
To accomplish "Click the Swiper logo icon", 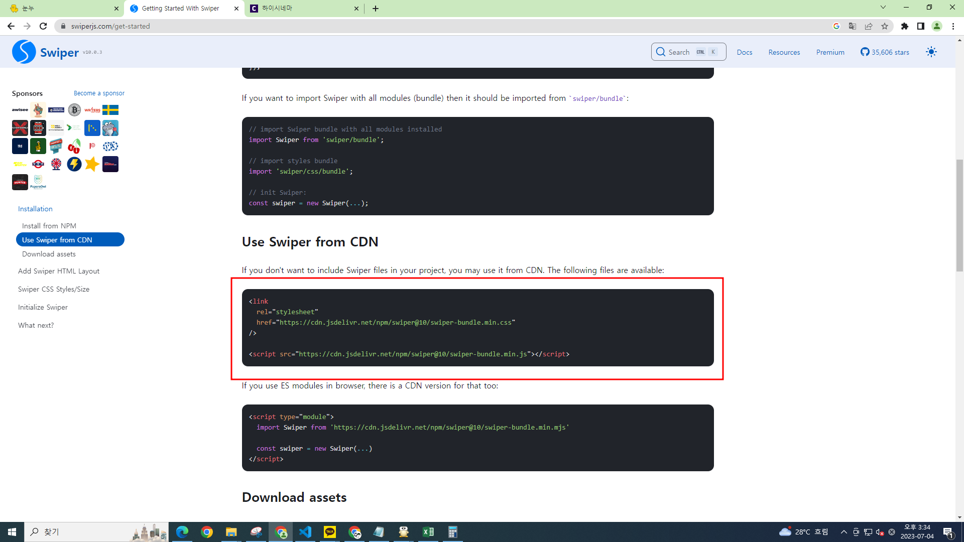I will click(24, 52).
